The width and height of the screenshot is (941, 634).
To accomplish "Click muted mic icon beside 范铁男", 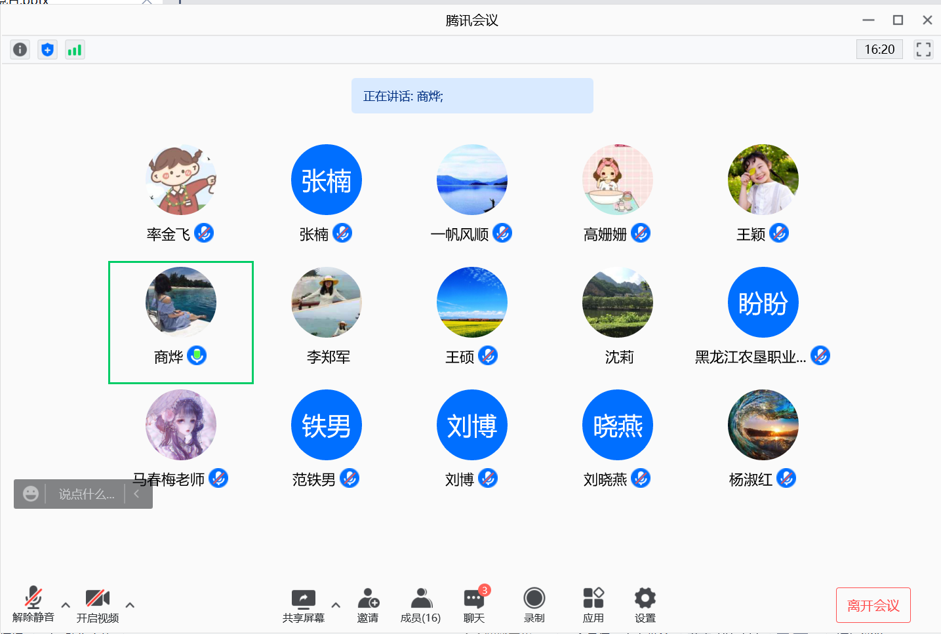I will [x=350, y=478].
